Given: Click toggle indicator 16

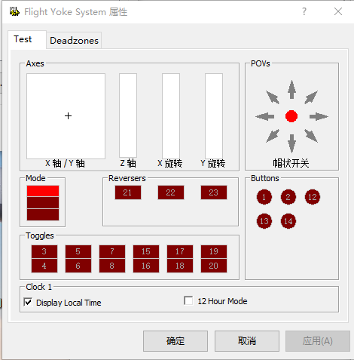Looking at the screenshot, I should pos(146,266).
